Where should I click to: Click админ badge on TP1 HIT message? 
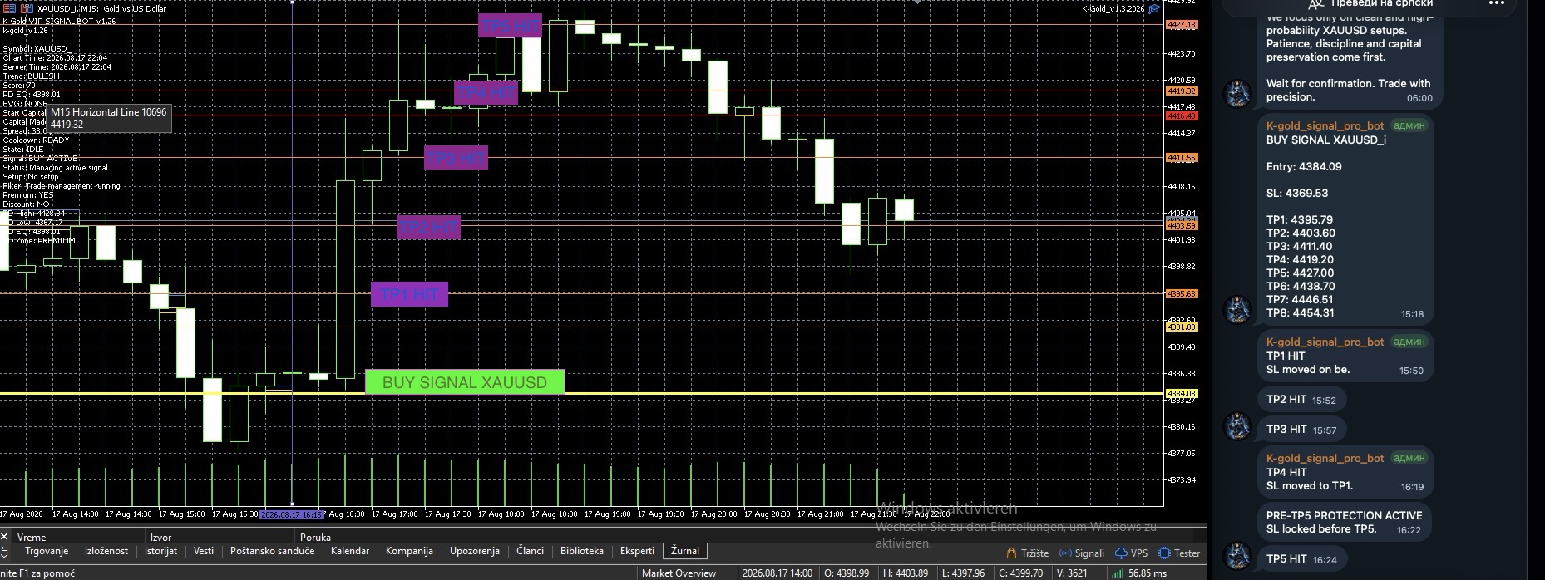tap(1409, 342)
